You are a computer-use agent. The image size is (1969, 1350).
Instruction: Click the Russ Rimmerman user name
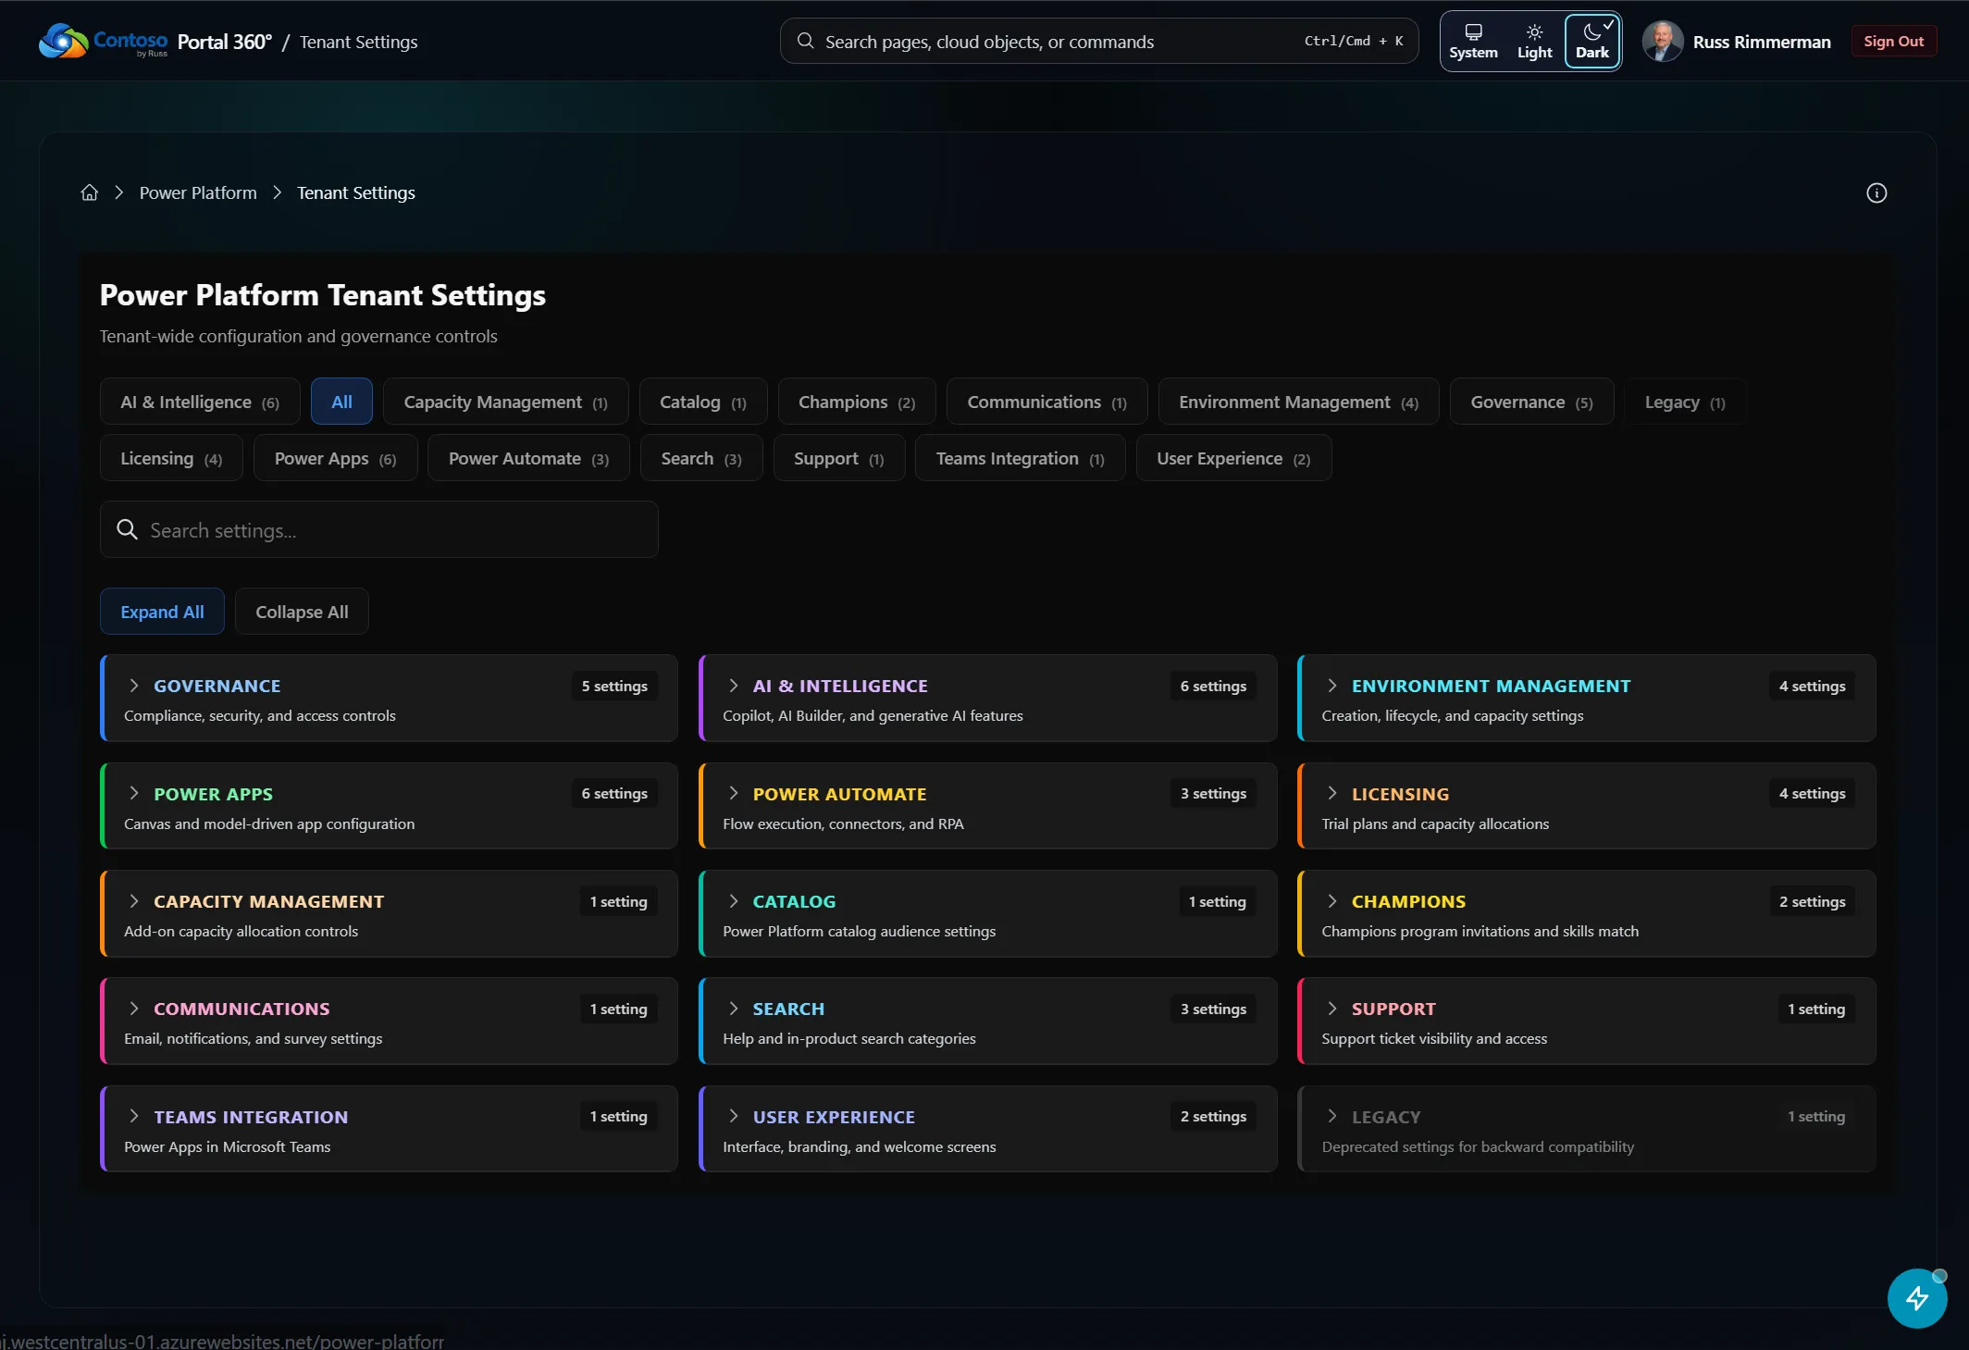pyautogui.click(x=1761, y=42)
